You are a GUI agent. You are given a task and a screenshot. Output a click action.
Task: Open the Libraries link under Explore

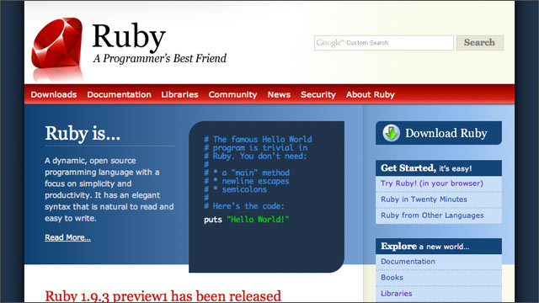[397, 294]
